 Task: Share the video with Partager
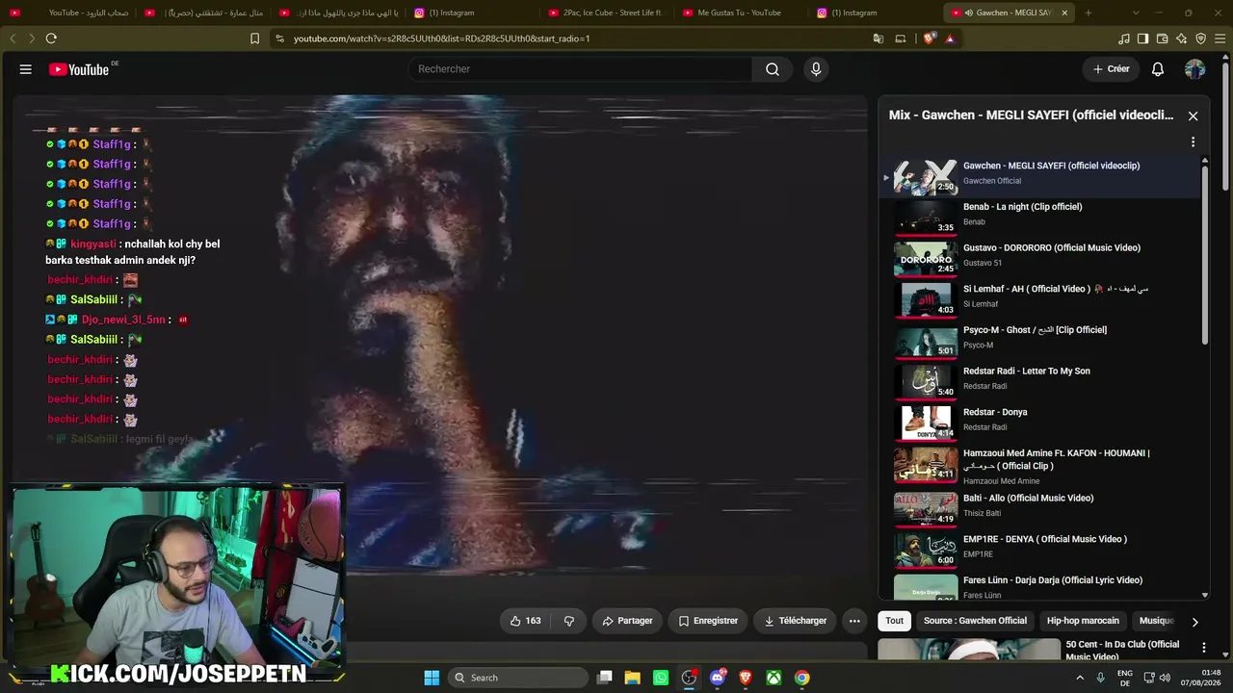627,621
